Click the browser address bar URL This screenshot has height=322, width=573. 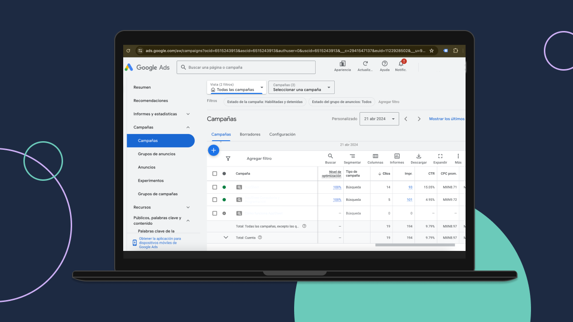tap(286, 51)
